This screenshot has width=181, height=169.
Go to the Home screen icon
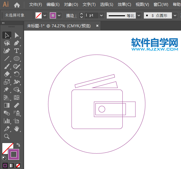17,5
